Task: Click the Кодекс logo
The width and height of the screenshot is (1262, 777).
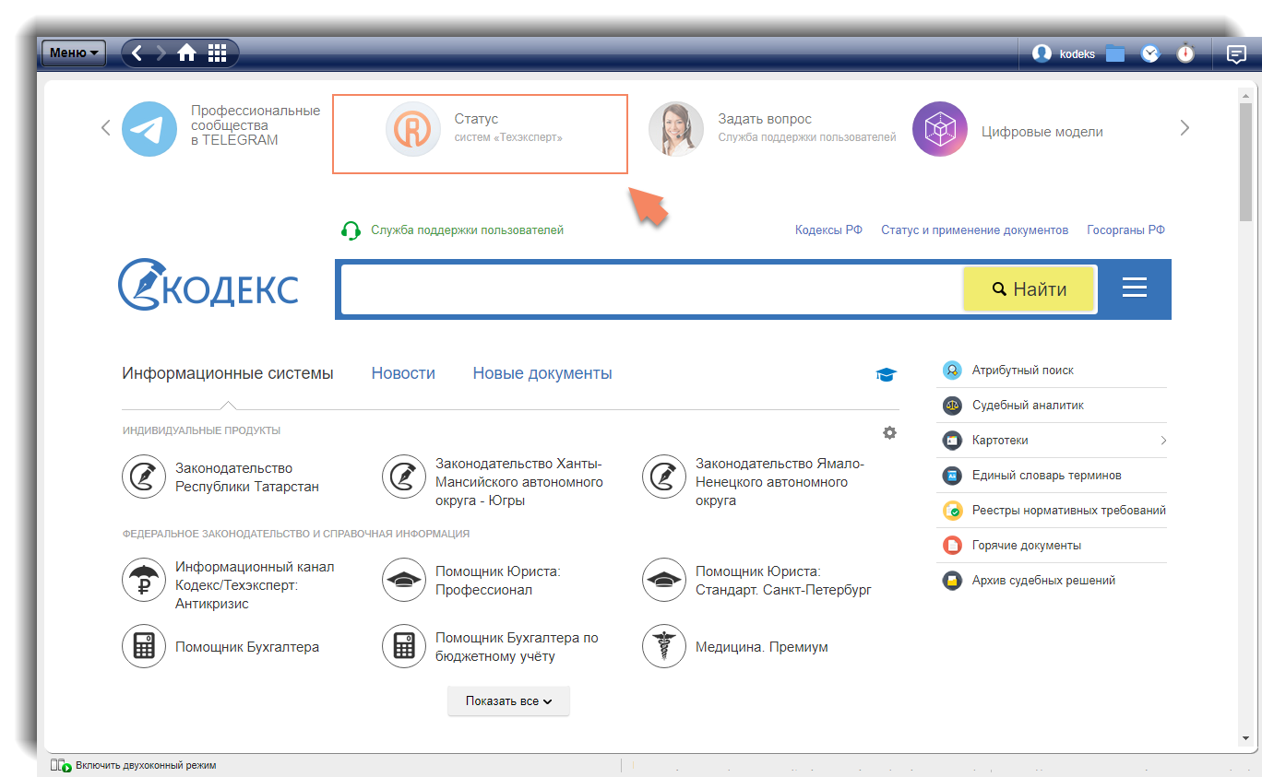Action: pyautogui.click(x=208, y=284)
